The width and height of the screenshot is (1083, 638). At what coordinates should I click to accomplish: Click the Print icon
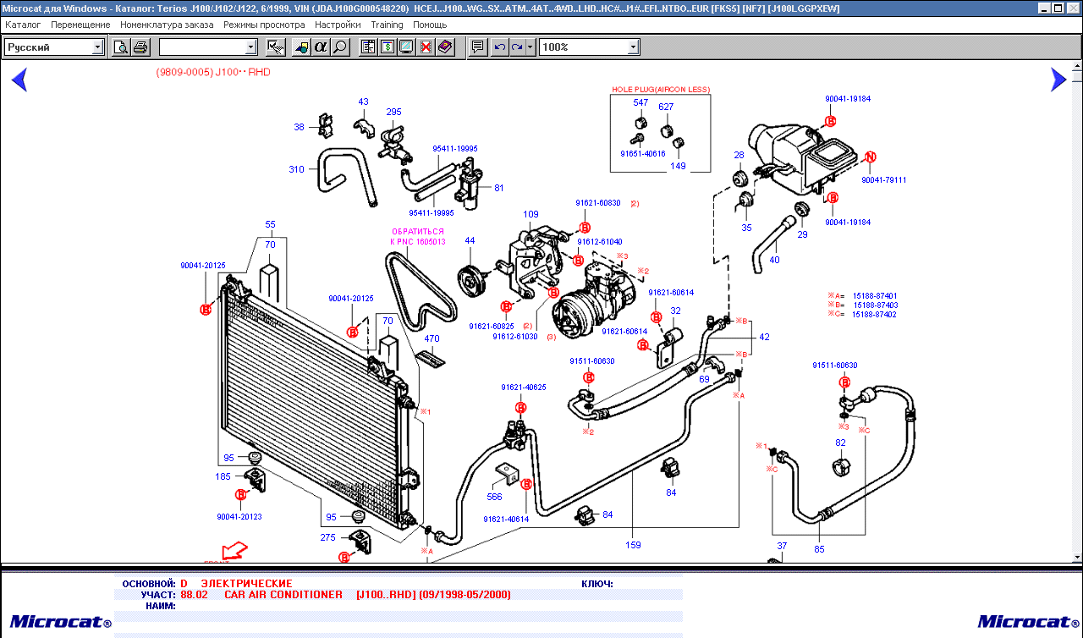point(139,47)
